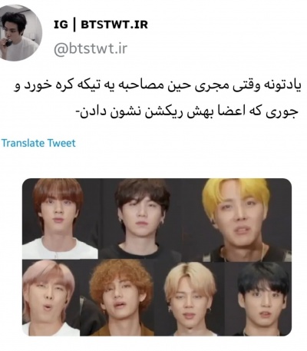
Task: Open the collage panel with pink hair
Action: click(51, 298)
